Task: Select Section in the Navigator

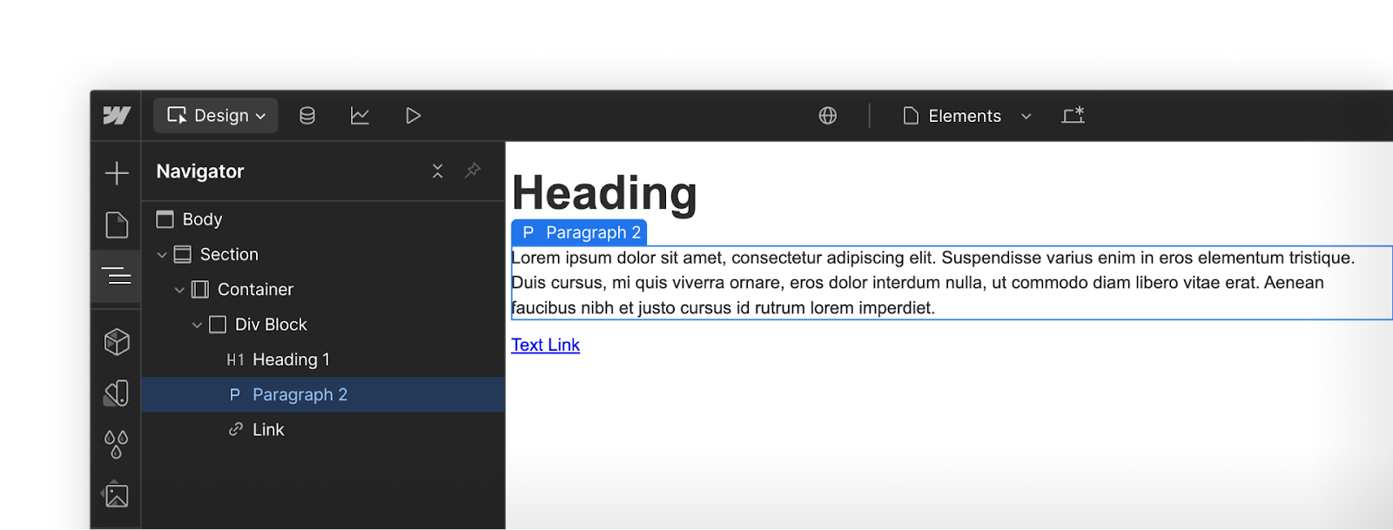Action: (x=323, y=255)
